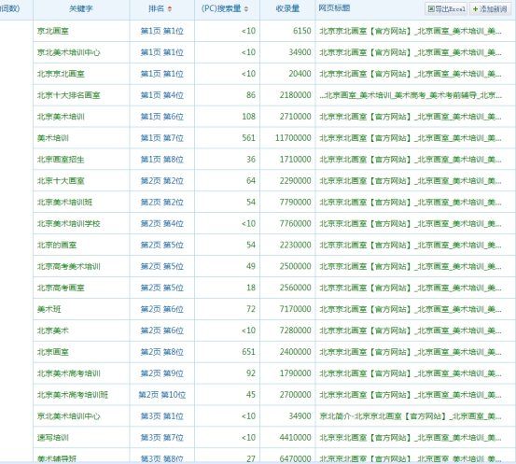Viewport: 516px width, 464px height.
Task: Open keyword link 京北画室
Action: (x=53, y=31)
